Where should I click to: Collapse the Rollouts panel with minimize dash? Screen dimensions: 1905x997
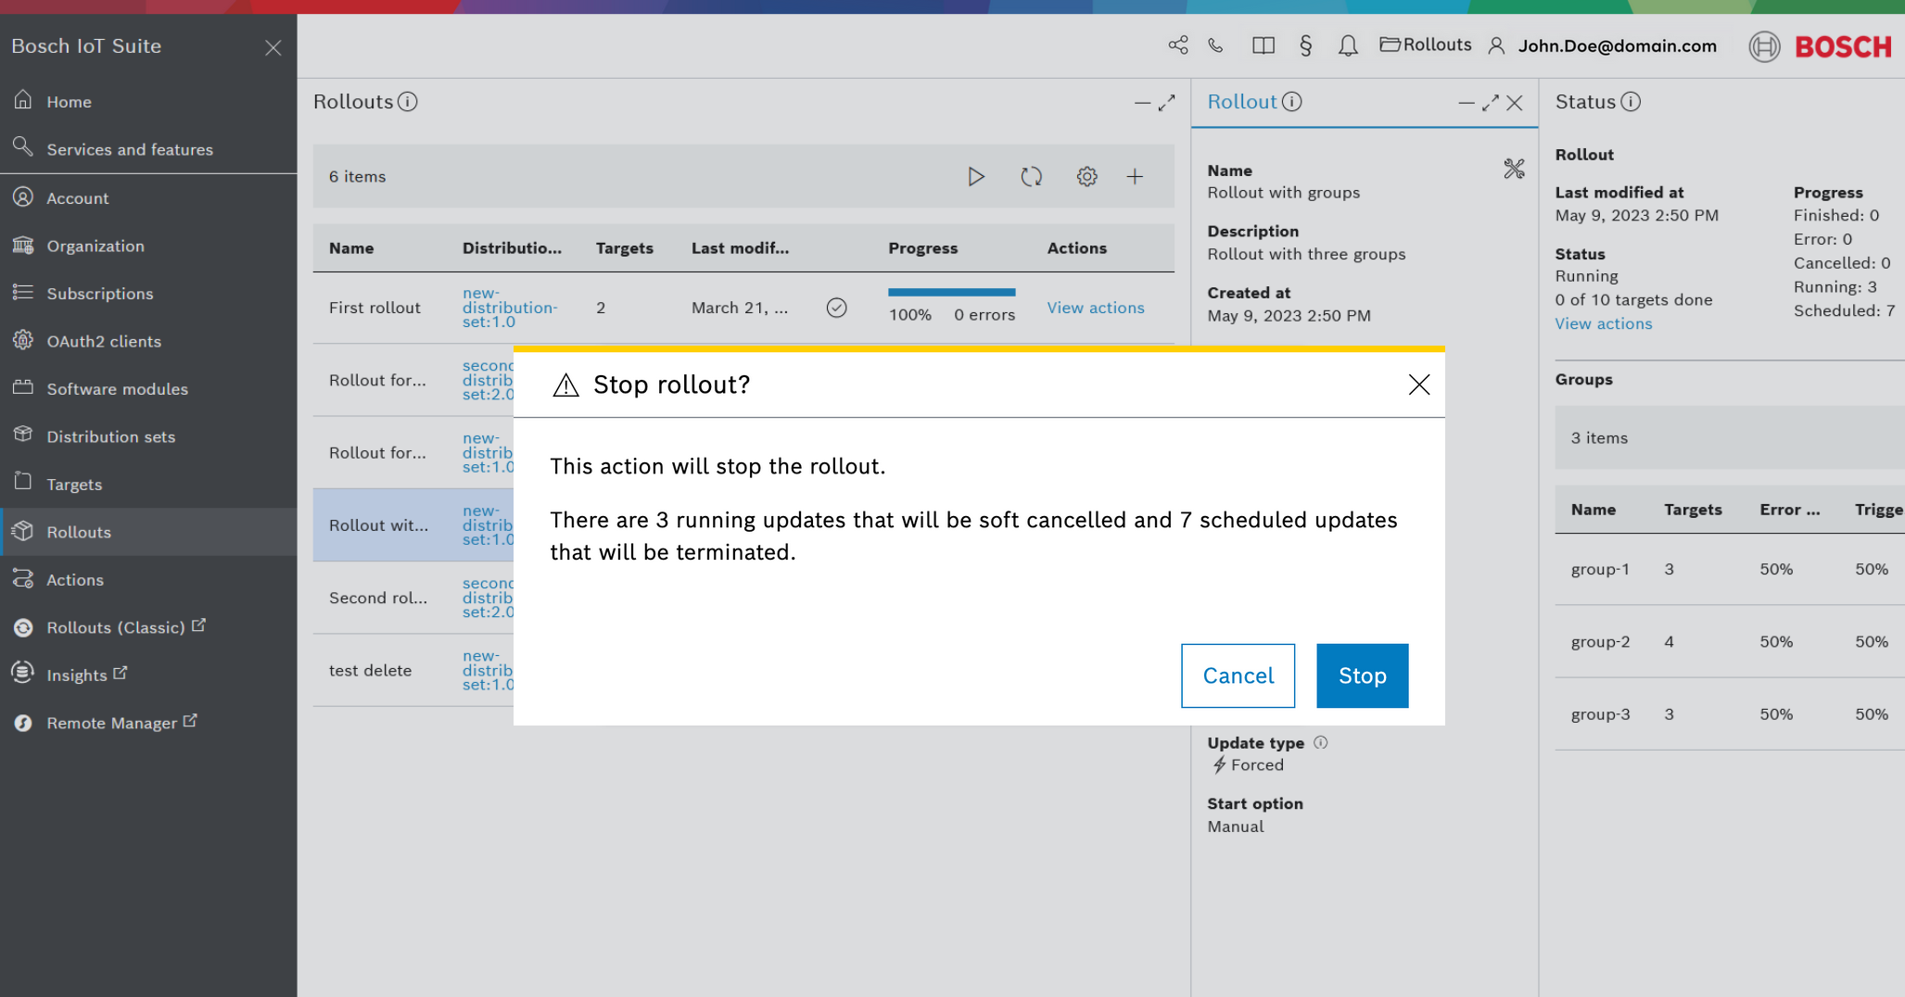click(x=1142, y=103)
